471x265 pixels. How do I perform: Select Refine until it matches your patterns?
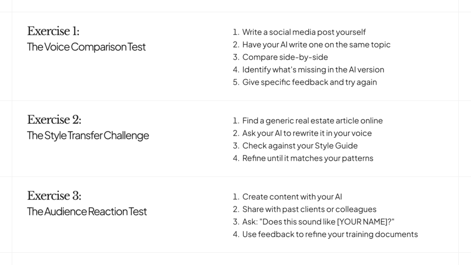coord(308,158)
